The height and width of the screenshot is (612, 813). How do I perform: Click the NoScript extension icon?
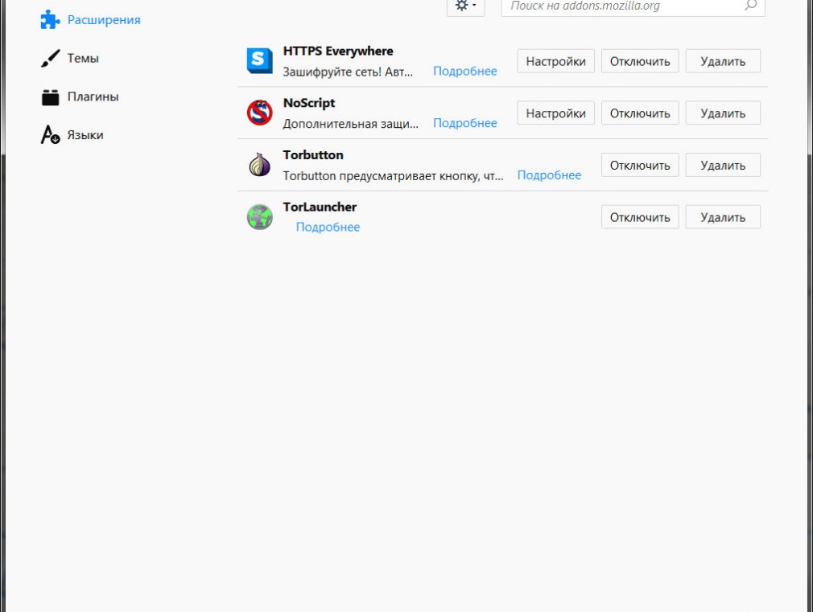click(x=259, y=113)
